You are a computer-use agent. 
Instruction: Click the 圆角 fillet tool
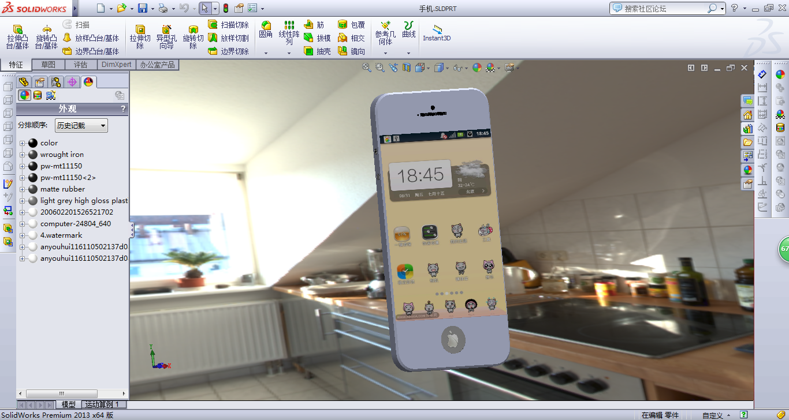(x=266, y=30)
